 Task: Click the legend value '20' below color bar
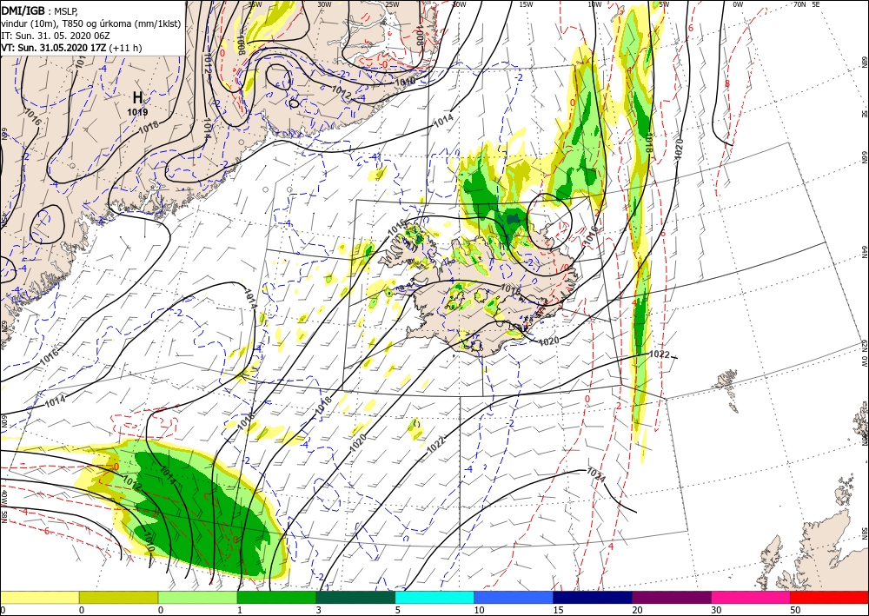click(x=637, y=610)
